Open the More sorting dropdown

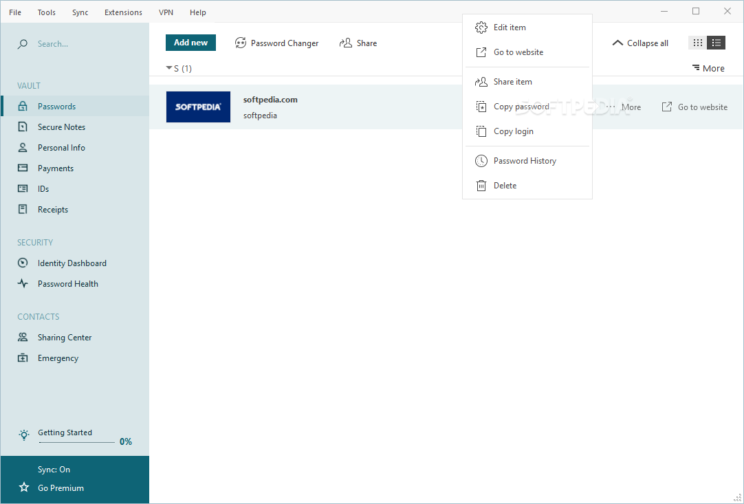point(708,68)
